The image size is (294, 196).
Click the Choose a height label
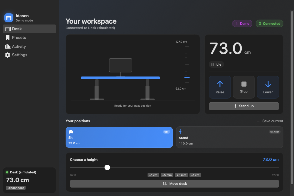point(84,160)
